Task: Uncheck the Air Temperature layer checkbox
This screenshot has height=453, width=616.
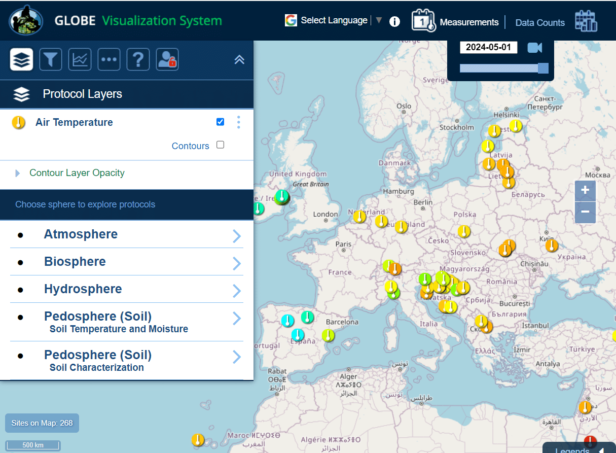Action: click(x=220, y=122)
